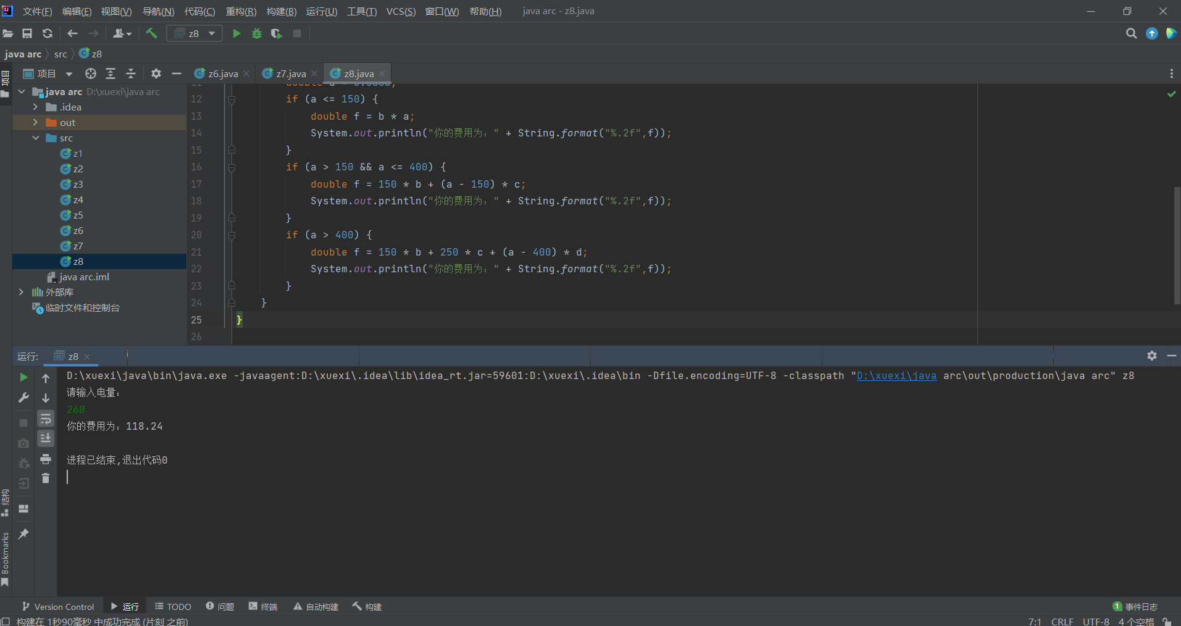The image size is (1181, 626).
Task: Open the 问题 problems tool window
Action: coord(220,607)
